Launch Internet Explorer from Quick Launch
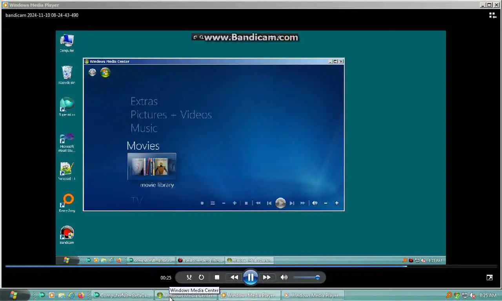 [71, 296]
